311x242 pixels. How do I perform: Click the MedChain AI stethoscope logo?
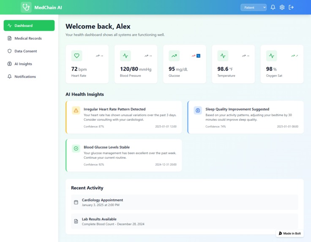26,7
